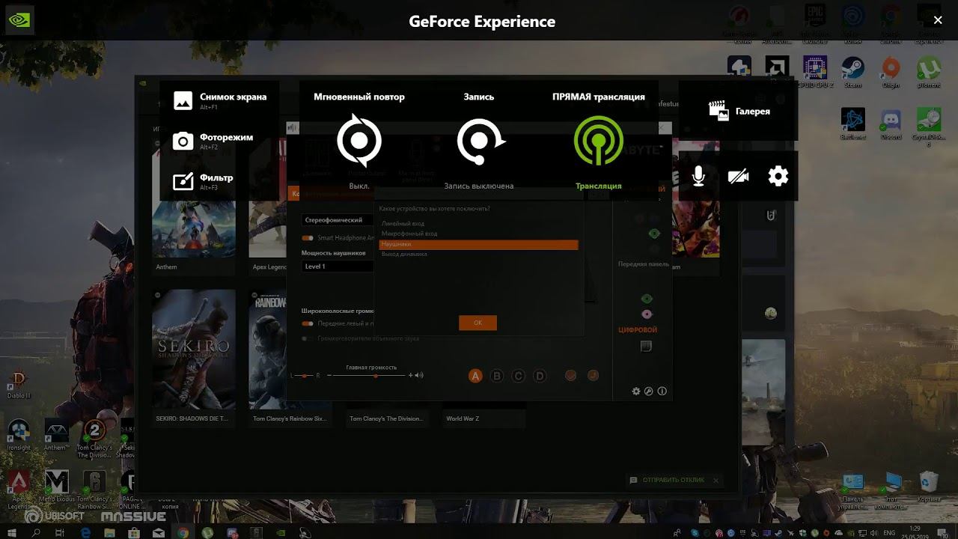958x539 pixels.
Task: Click the audio panel info icon
Action: pyautogui.click(x=662, y=391)
